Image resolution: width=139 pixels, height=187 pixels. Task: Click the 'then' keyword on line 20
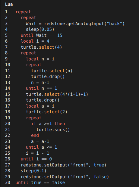pyautogui.click(x=60, y=124)
